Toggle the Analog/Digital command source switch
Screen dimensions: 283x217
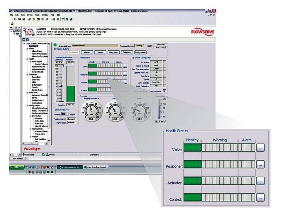pos(65,114)
